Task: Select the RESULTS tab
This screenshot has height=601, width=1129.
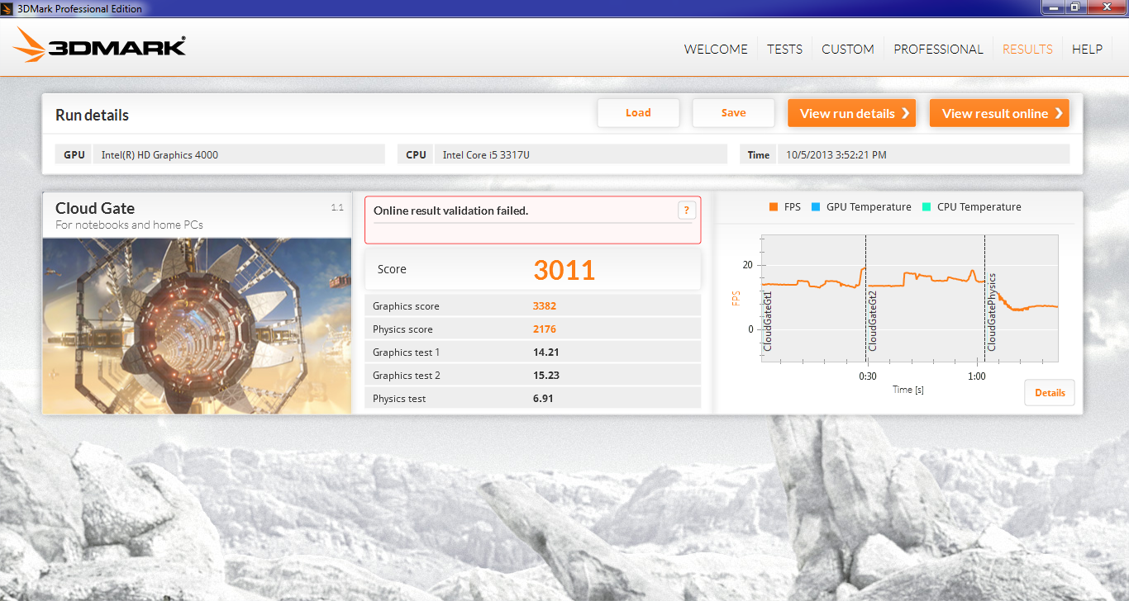Action: click(1027, 49)
